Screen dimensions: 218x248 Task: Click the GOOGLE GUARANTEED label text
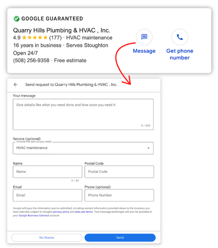(x=52, y=18)
